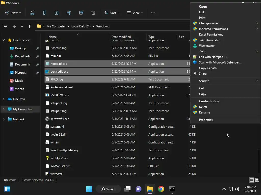Expand the My Computer tree node
The image size is (261, 195).
4,109
